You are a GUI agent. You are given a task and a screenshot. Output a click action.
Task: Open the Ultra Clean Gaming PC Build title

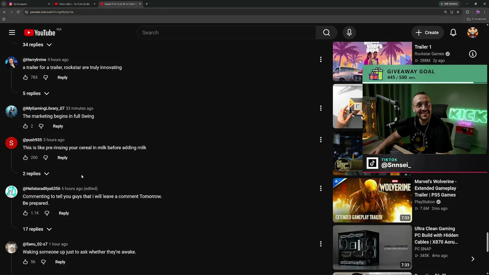pyautogui.click(x=436, y=235)
